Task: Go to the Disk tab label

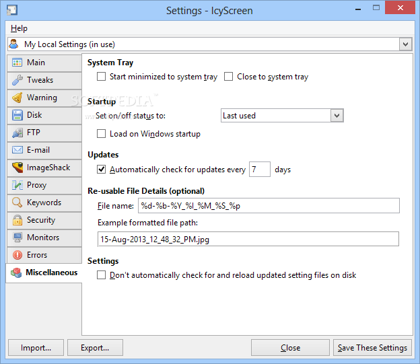Action: point(34,115)
